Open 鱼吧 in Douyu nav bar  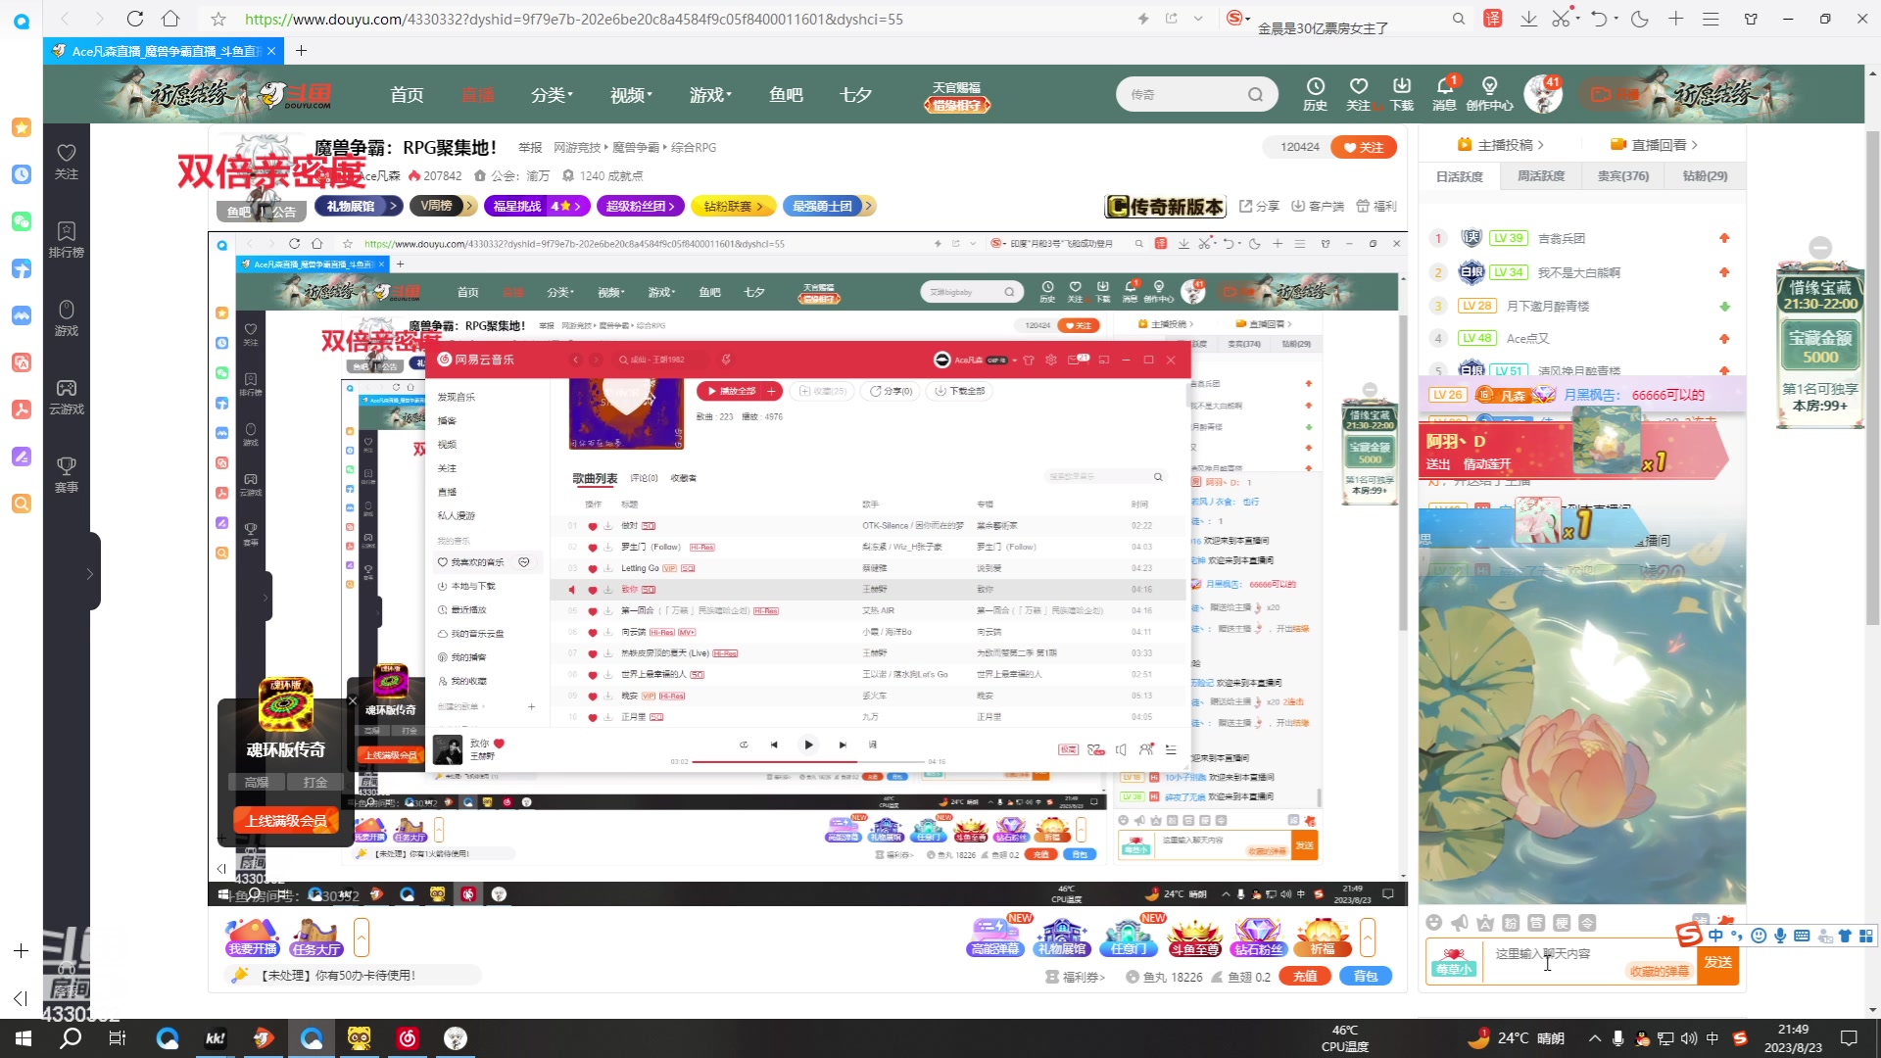pos(786,94)
